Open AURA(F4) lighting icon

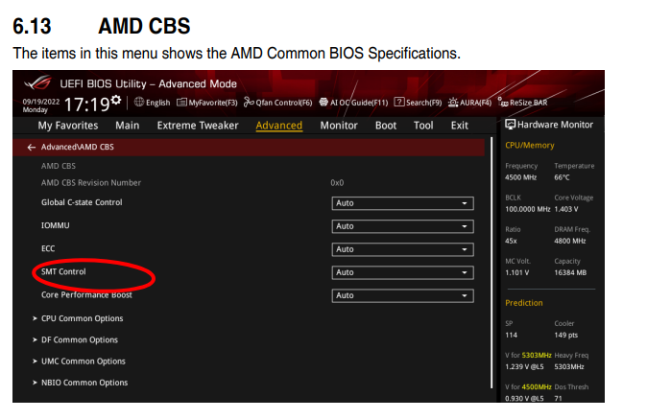[x=453, y=103]
